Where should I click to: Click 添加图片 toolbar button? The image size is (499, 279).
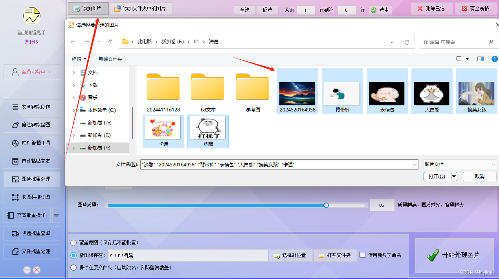coord(88,8)
